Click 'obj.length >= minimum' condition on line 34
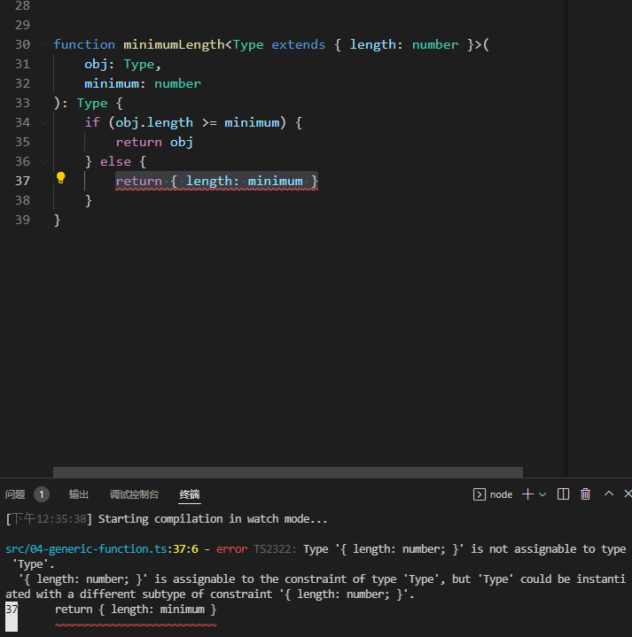This screenshot has width=632, height=637. click(197, 122)
